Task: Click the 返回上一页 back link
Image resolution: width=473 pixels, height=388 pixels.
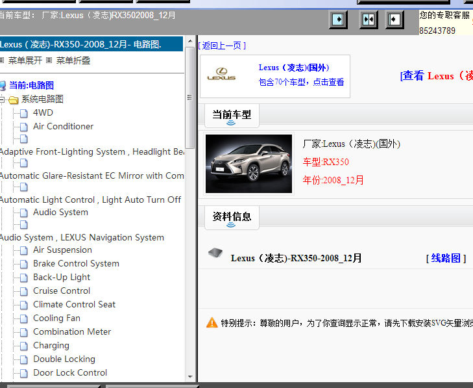Action: tap(222, 46)
